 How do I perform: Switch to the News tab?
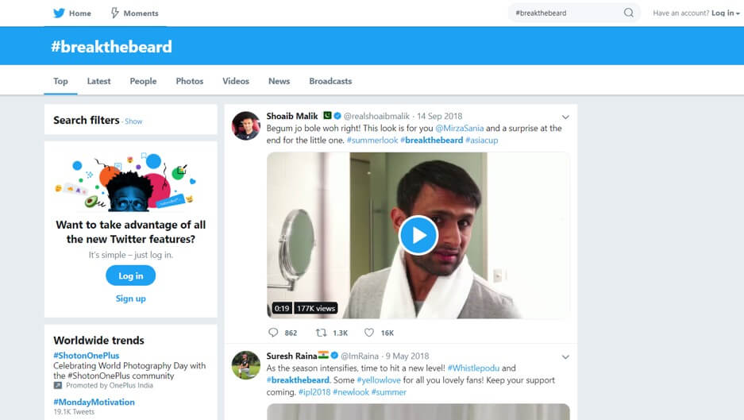[x=279, y=81]
